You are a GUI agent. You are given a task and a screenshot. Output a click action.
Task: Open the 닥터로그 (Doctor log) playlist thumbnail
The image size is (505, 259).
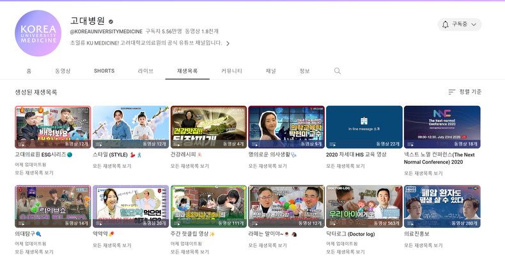click(x=364, y=206)
